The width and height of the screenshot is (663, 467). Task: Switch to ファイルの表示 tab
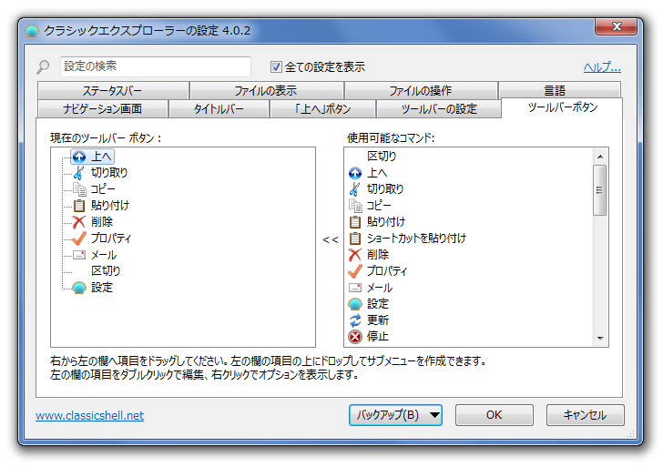266,90
